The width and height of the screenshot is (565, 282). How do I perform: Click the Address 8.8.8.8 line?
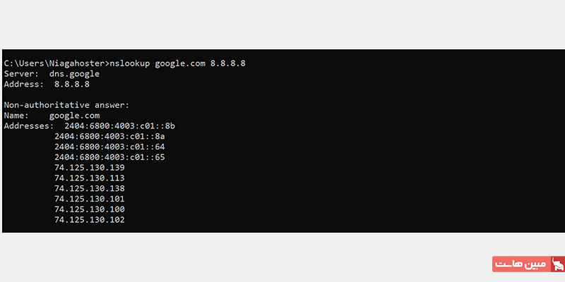tap(47, 85)
